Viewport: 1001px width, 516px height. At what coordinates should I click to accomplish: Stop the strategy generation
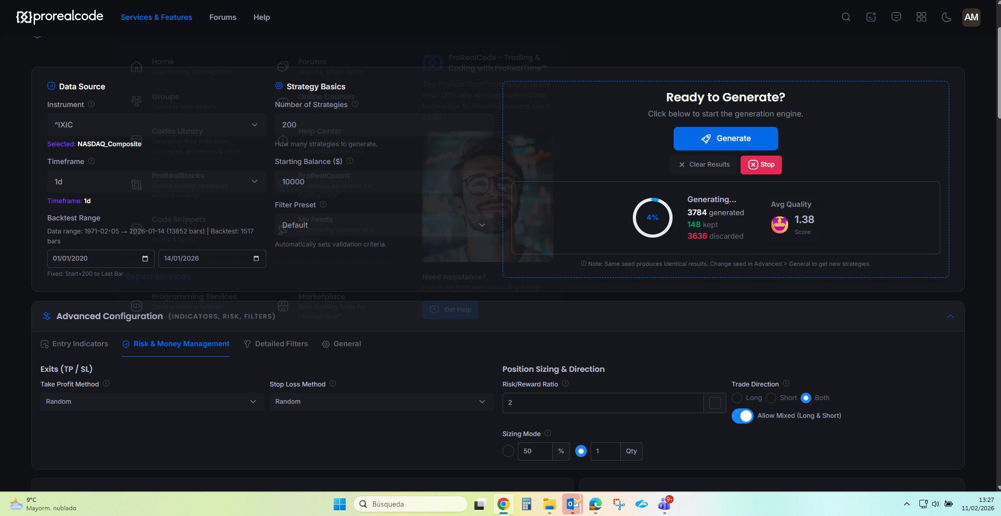click(x=761, y=165)
